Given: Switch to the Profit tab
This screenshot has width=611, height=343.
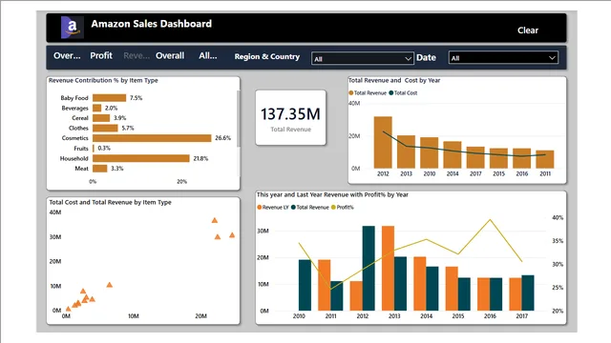Looking at the screenshot, I should (101, 55).
